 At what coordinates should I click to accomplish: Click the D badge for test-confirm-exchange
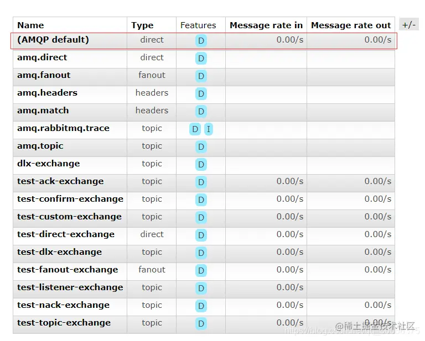[201, 200]
